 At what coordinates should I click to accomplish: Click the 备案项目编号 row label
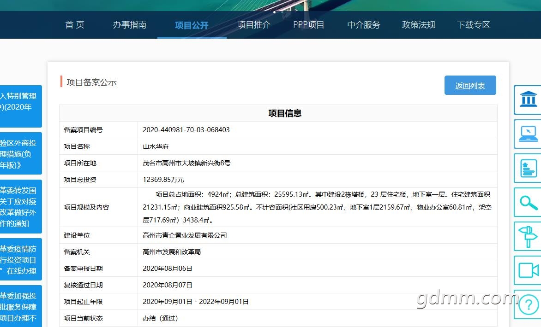(x=83, y=130)
